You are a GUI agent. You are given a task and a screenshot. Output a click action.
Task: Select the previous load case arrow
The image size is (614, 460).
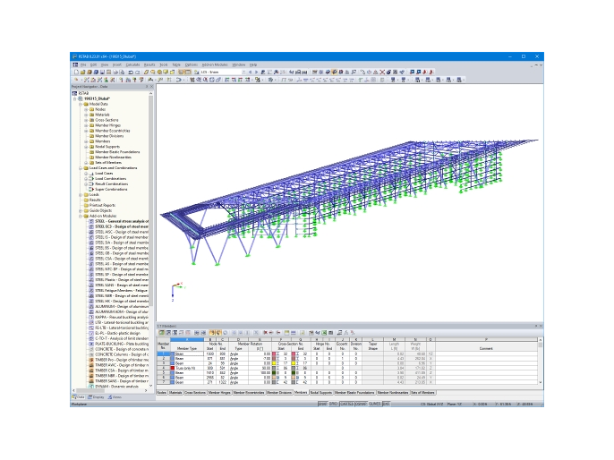click(250, 72)
